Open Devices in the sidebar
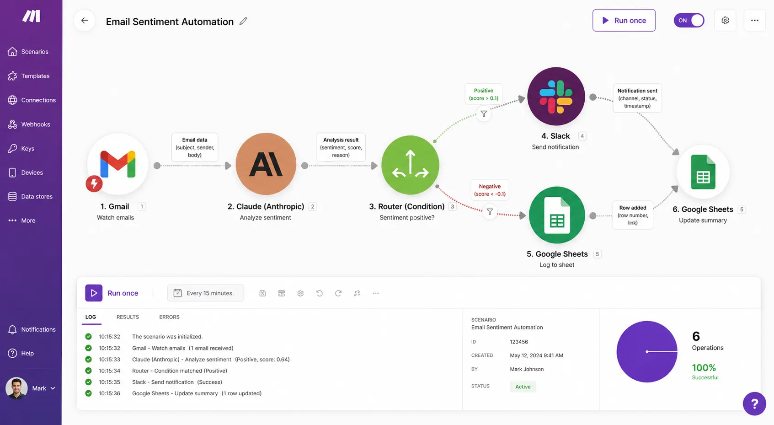774x425 pixels. click(26, 172)
